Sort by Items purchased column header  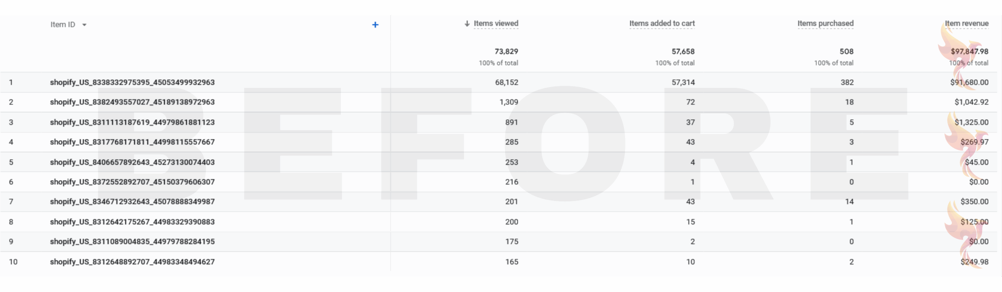coord(825,23)
